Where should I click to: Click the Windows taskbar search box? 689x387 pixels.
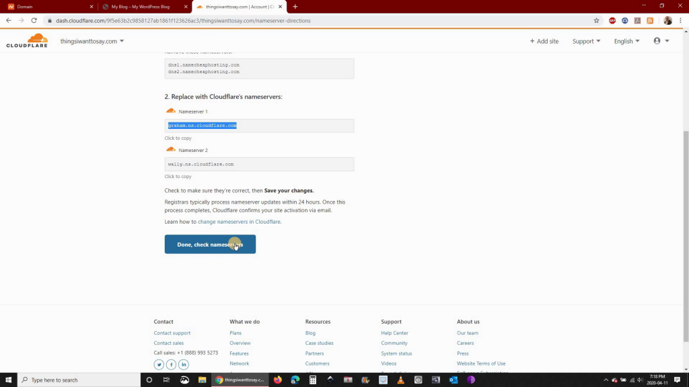point(79,380)
